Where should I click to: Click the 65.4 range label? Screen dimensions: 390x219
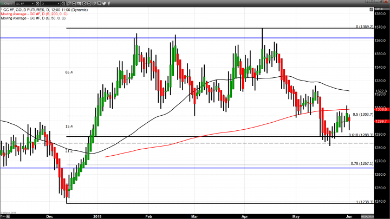(69, 72)
